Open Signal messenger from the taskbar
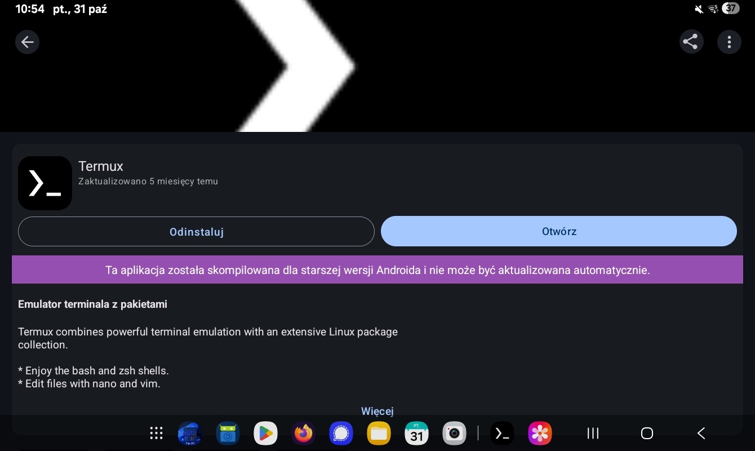This screenshot has width=755, height=451. (341, 433)
